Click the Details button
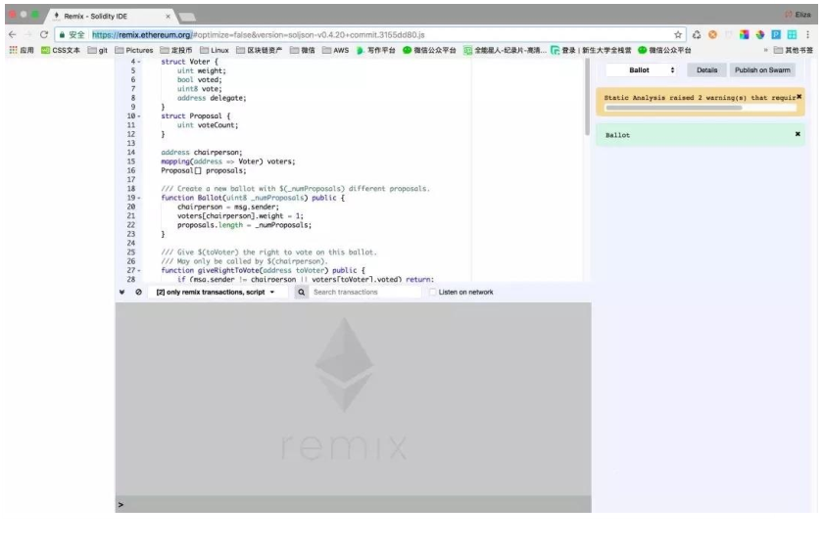Image resolution: width=824 pixels, height=550 pixels. tap(706, 69)
